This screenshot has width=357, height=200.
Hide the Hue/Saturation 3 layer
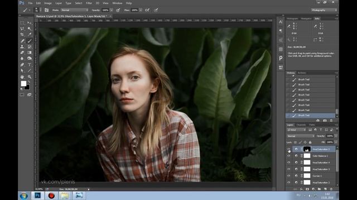click(289, 169)
